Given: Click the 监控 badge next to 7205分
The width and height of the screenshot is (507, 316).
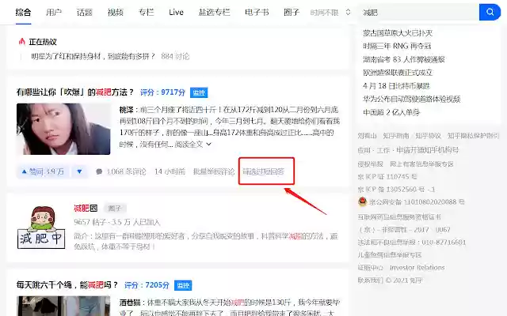Looking at the screenshot, I should 183,285.
